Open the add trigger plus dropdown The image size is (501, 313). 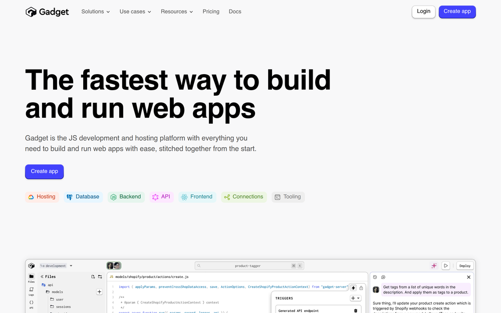coord(356,298)
